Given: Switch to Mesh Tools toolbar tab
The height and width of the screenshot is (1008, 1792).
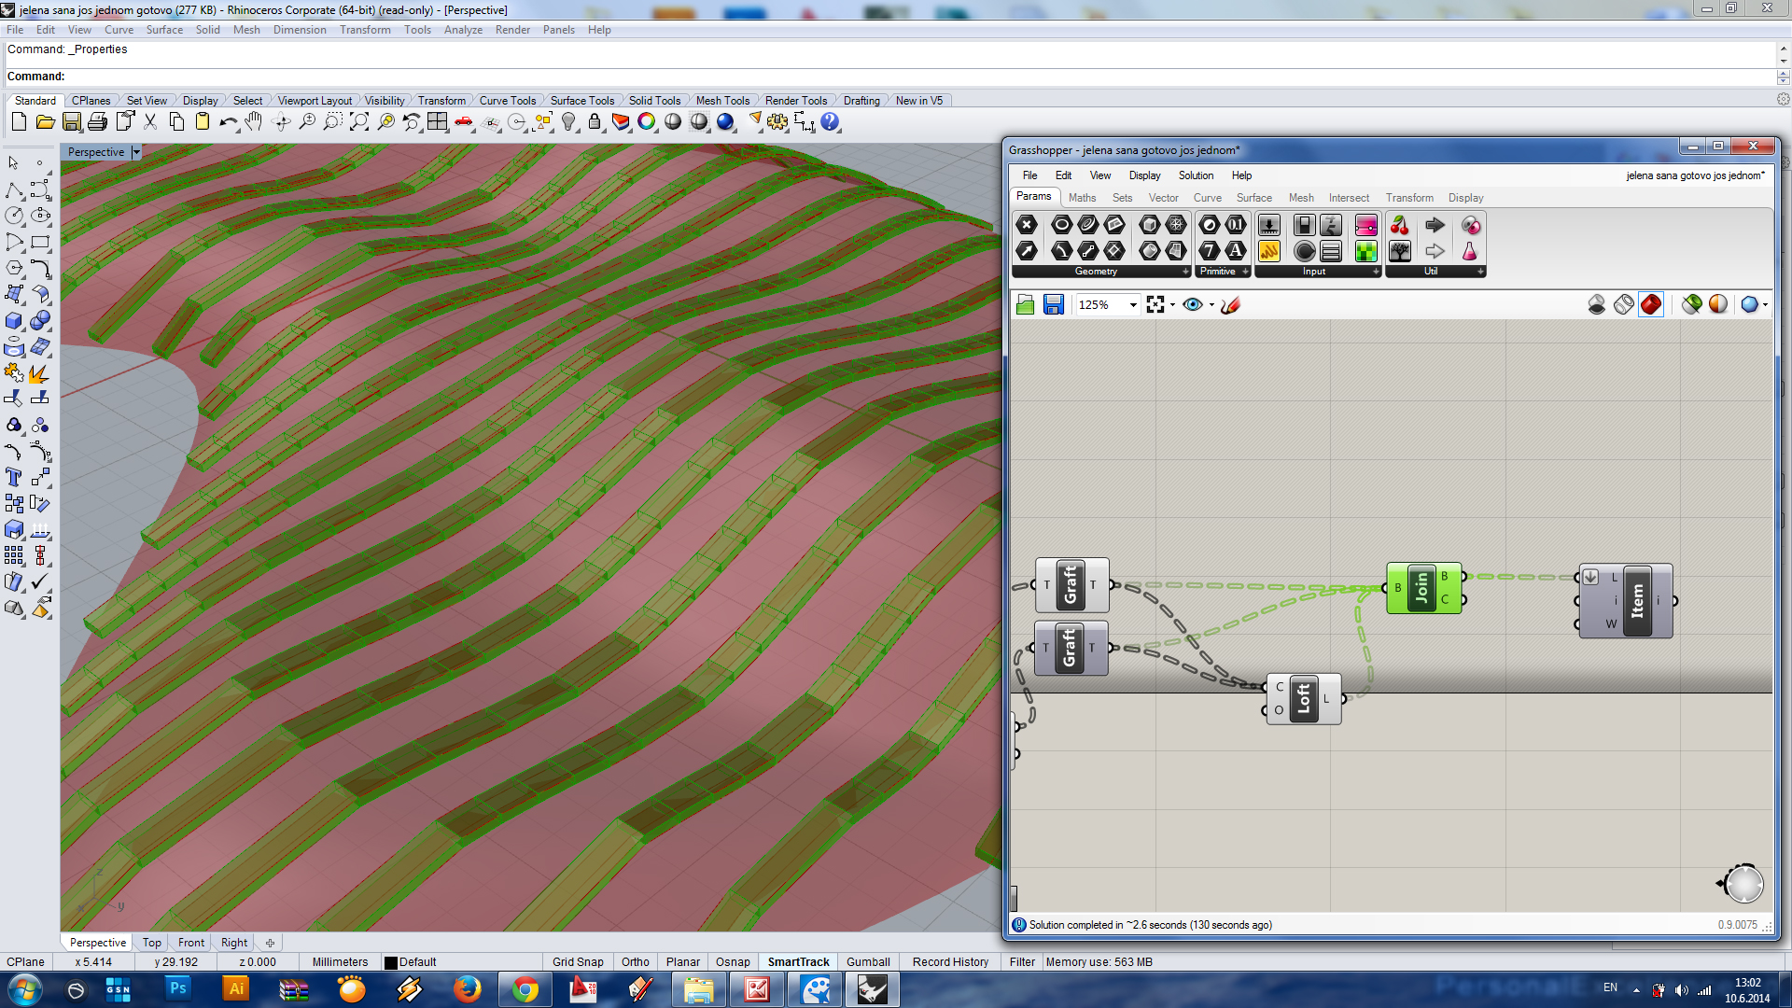Looking at the screenshot, I should (x=722, y=101).
